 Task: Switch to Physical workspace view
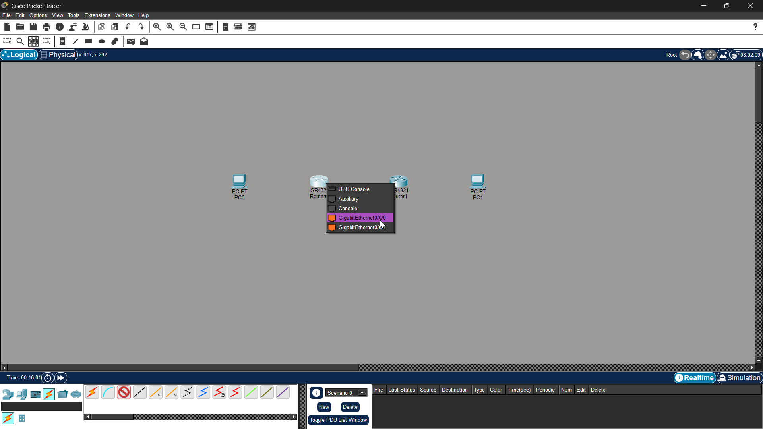pyautogui.click(x=58, y=55)
